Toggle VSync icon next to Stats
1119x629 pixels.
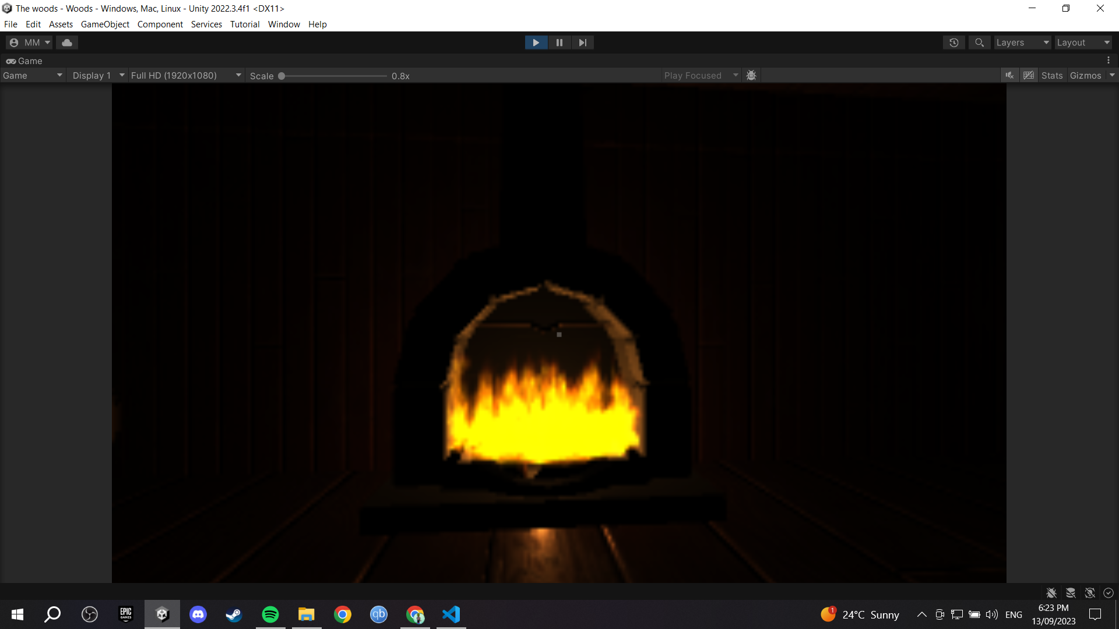[1029, 76]
